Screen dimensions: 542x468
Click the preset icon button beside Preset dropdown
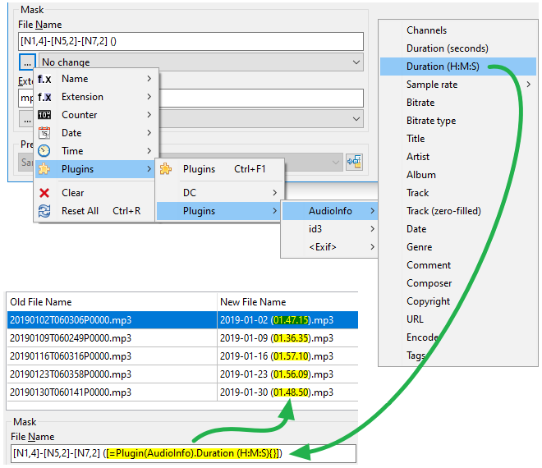point(354,162)
